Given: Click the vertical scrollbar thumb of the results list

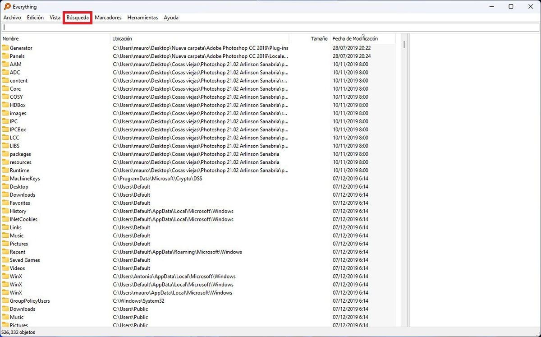Looking at the screenshot, I should coord(404,45).
